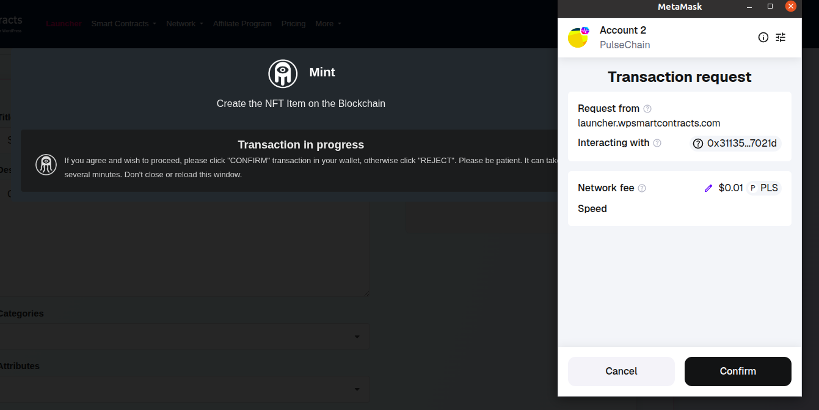Click the Network fee help question mark
Viewport: 819px width, 410px height.
642,188
